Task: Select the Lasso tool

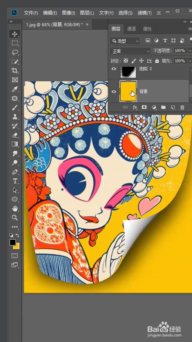Action: pos(15,52)
